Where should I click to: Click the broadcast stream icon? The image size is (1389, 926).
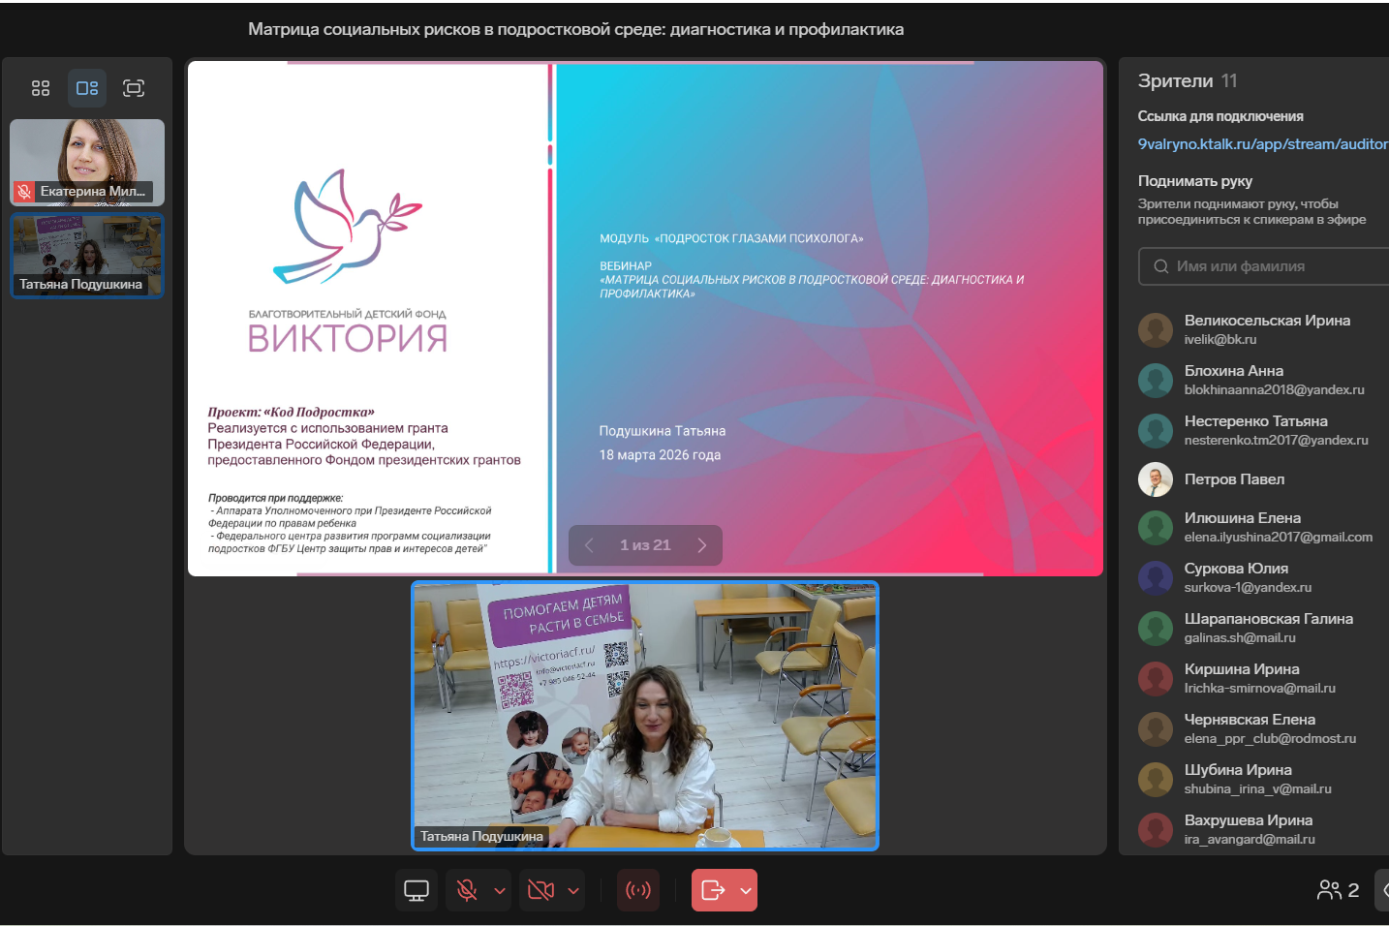coord(638,890)
